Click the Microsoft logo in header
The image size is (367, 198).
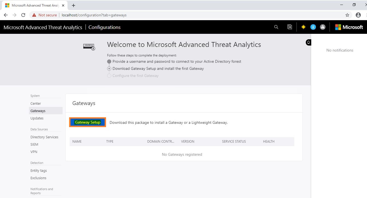pos(349,27)
